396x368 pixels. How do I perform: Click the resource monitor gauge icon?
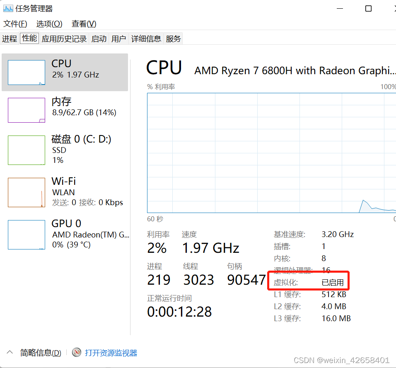[77, 352]
